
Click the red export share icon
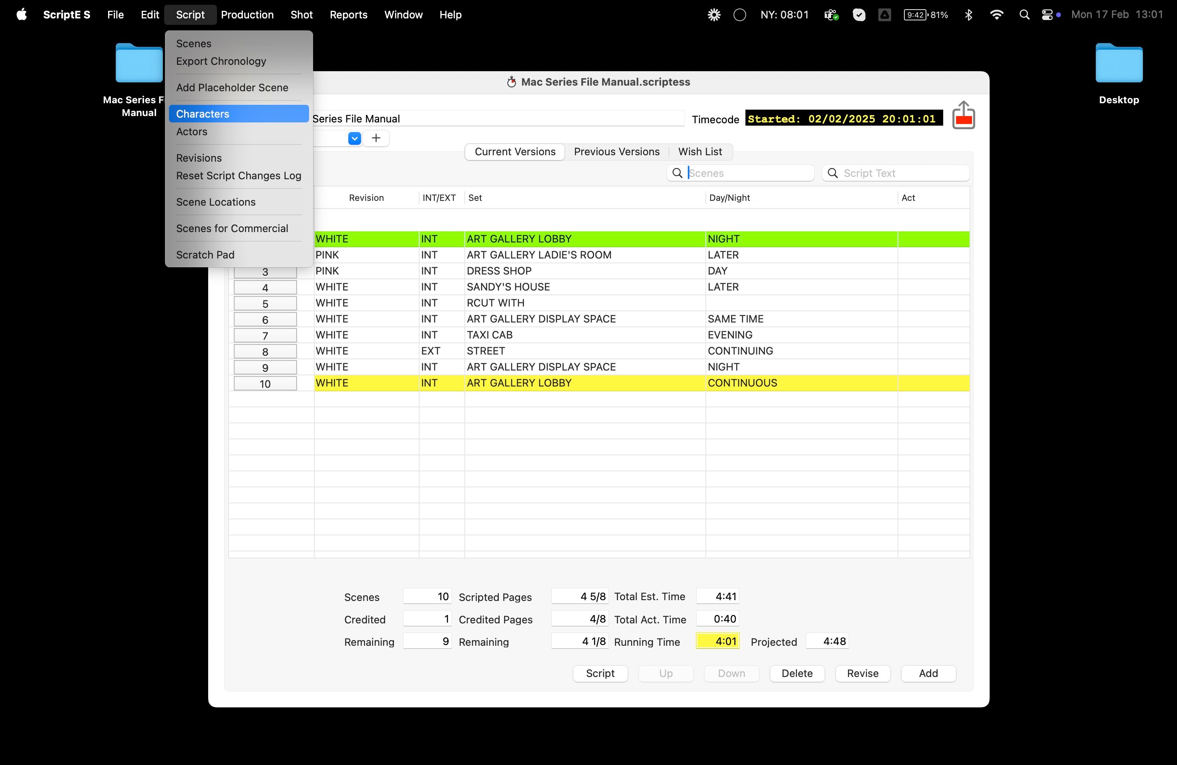click(x=963, y=116)
